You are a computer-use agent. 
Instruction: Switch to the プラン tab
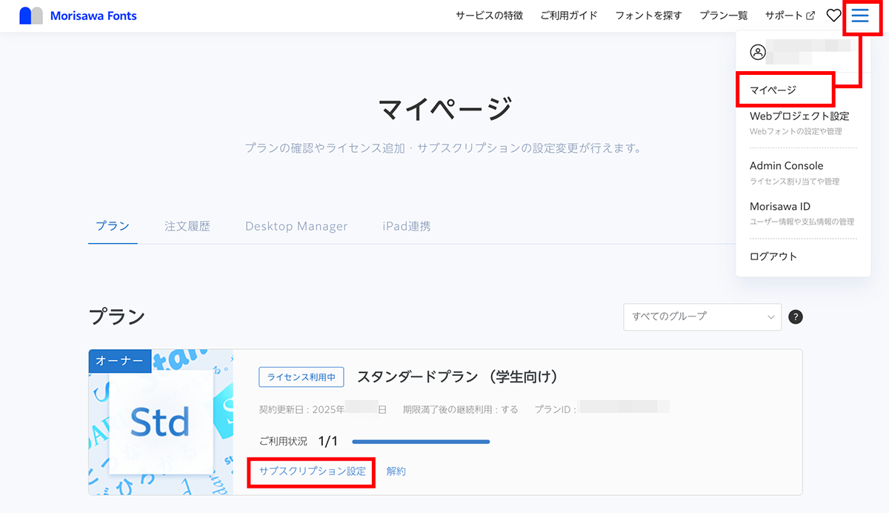pyautogui.click(x=113, y=226)
